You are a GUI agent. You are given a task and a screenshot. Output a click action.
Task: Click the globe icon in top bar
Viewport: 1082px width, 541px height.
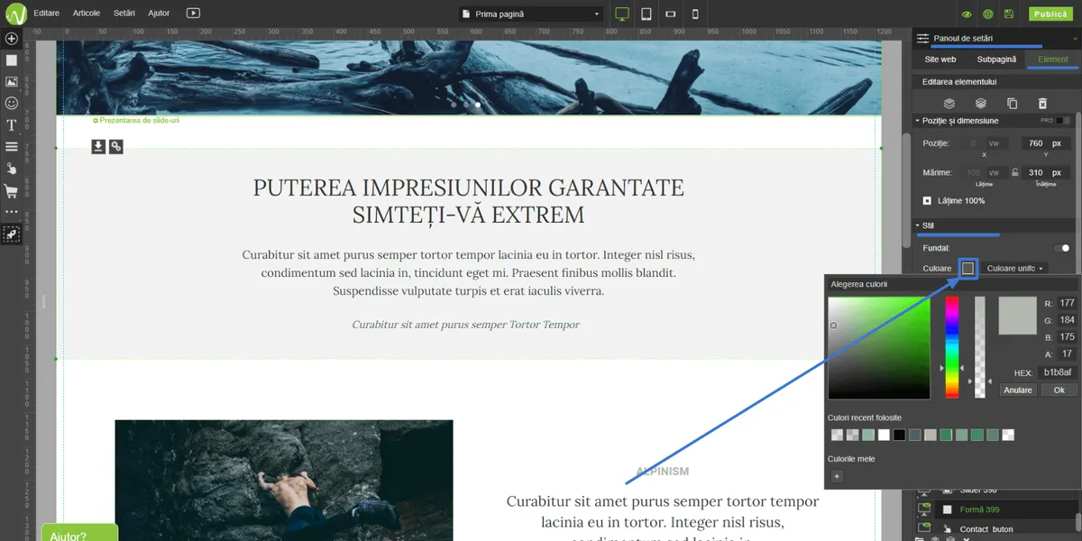click(988, 14)
